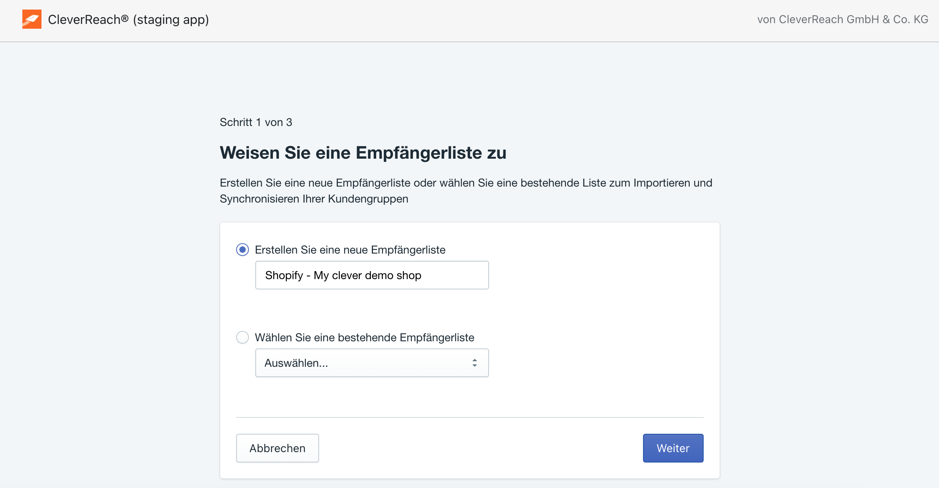This screenshot has height=488, width=939.
Task: Click the Abbrechen button
Action: click(x=278, y=448)
